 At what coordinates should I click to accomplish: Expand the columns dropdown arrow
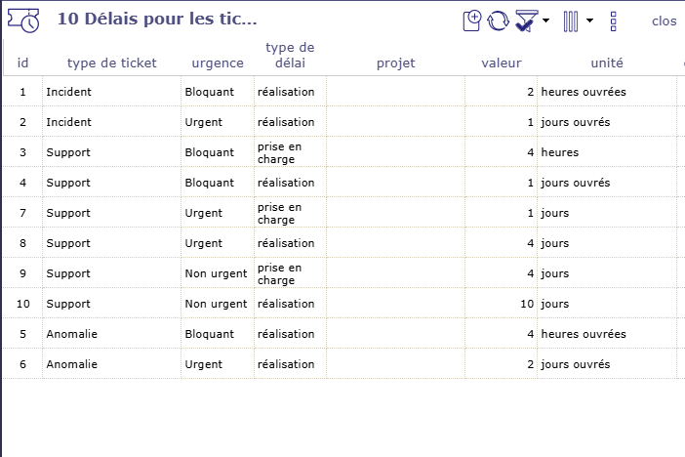589,20
